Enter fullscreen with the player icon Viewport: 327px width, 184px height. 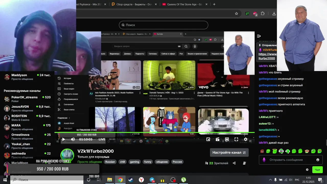(236, 139)
